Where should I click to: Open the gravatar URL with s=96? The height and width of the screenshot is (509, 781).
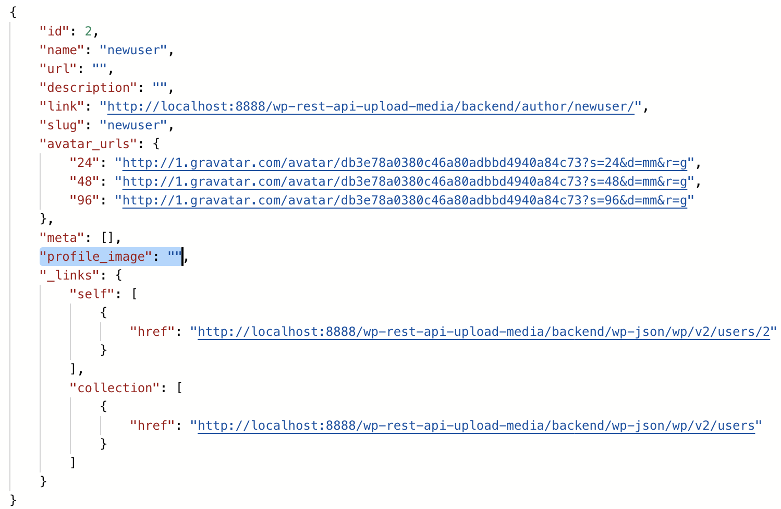pos(405,200)
